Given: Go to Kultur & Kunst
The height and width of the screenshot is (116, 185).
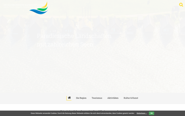Looking at the screenshot, I should pyautogui.click(x=131, y=98).
